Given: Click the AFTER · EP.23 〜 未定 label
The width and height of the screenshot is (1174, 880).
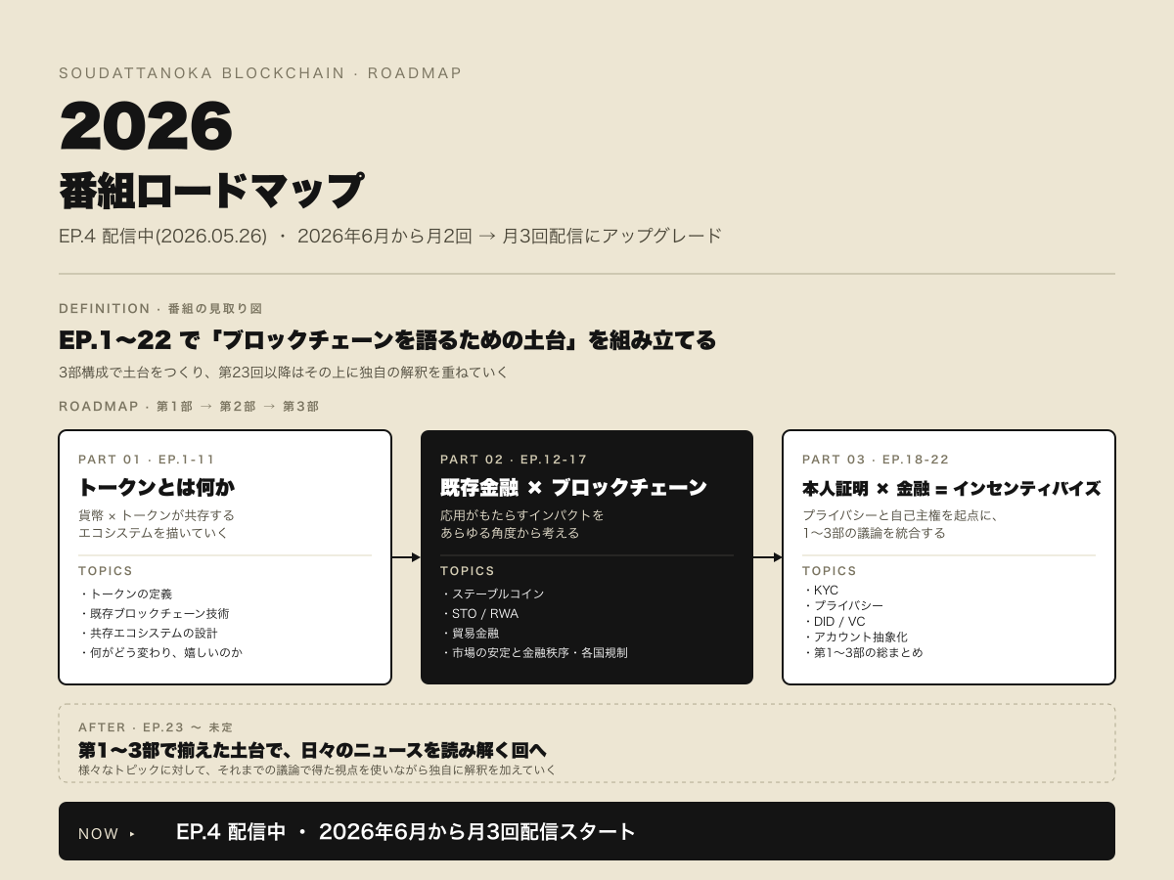Looking at the screenshot, I should pyautogui.click(x=156, y=727).
